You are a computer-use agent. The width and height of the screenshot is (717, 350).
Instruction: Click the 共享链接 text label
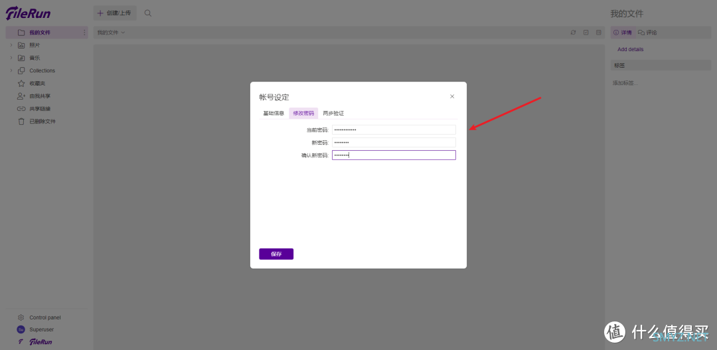pos(40,109)
